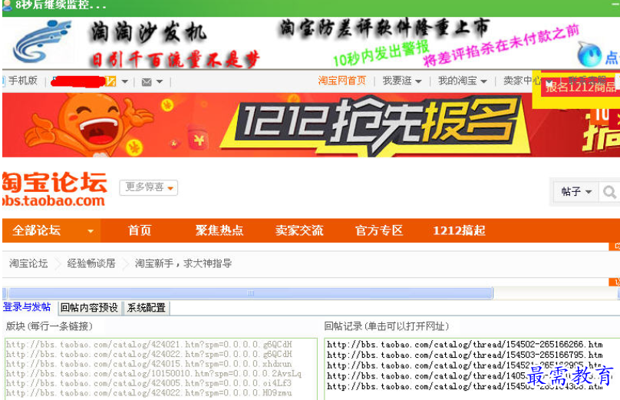This screenshot has height=400, width=620.
Task: Open the 我要逛 dropdown
Action: [402, 81]
